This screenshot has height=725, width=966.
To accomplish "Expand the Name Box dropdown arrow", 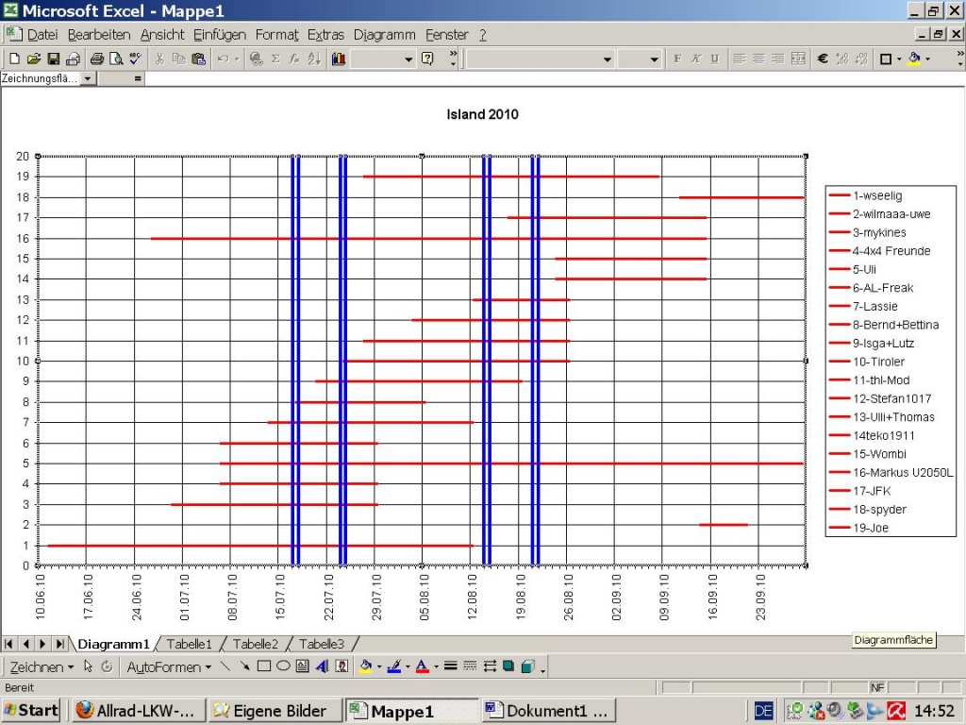I will [88, 79].
